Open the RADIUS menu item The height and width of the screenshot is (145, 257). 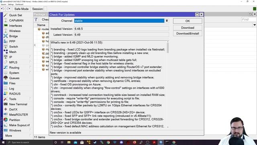(15, 94)
